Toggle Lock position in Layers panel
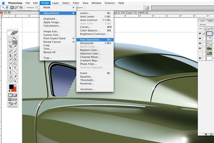This screenshot has height=143, width=214. (x=212, y=29)
